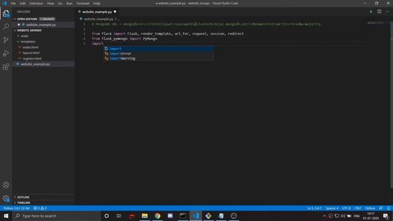Click the Python interpreter version in status bar
Screen dimensions: 393x221
pos(17,208)
